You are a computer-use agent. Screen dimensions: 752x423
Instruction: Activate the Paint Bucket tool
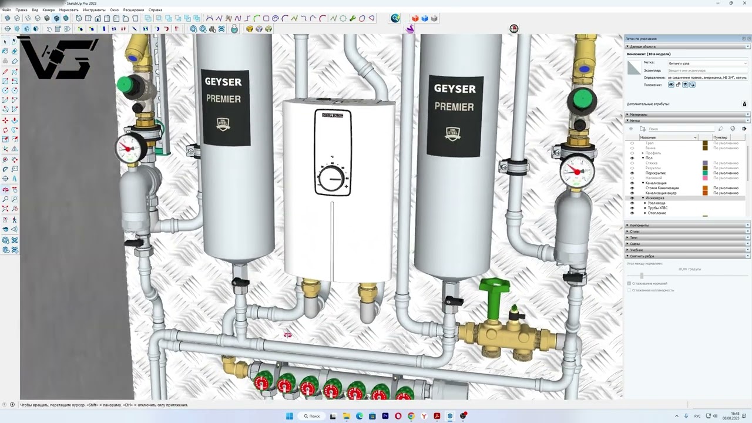(5, 51)
